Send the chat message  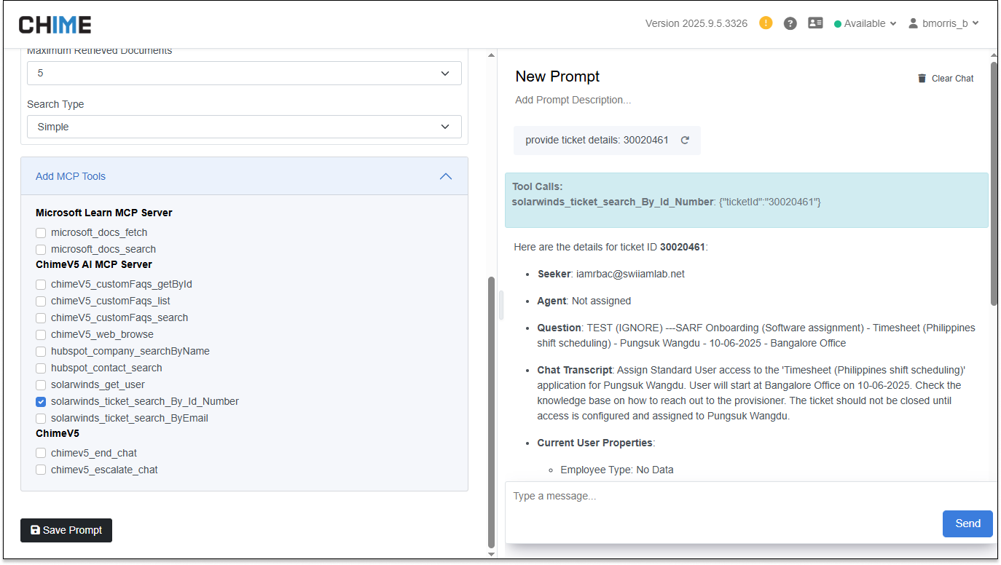967,523
